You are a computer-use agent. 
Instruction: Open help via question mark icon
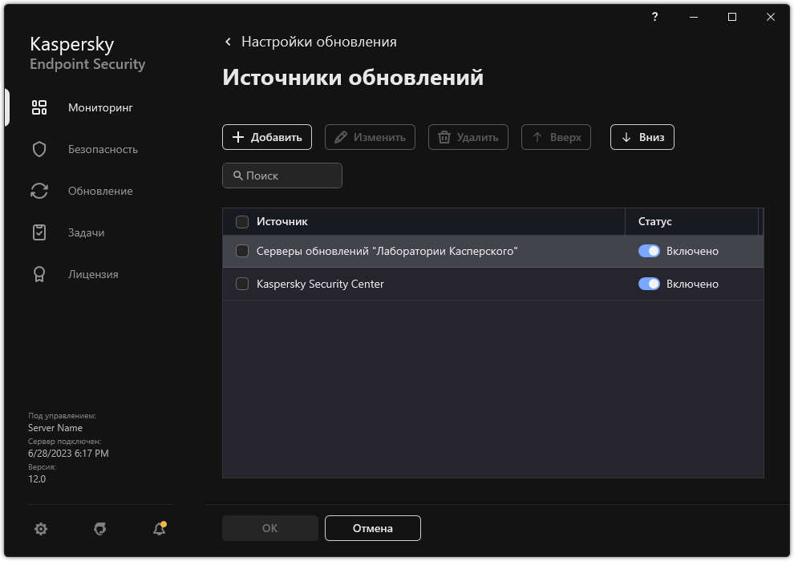pyautogui.click(x=654, y=17)
